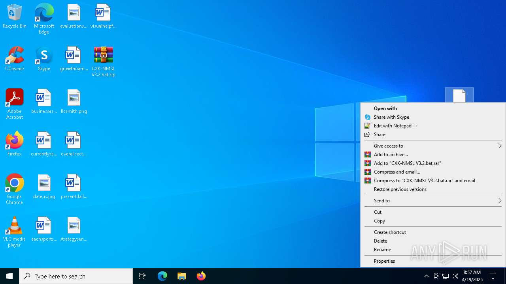Select the eachsports Word document icon
The height and width of the screenshot is (284, 506).
pyautogui.click(x=44, y=229)
